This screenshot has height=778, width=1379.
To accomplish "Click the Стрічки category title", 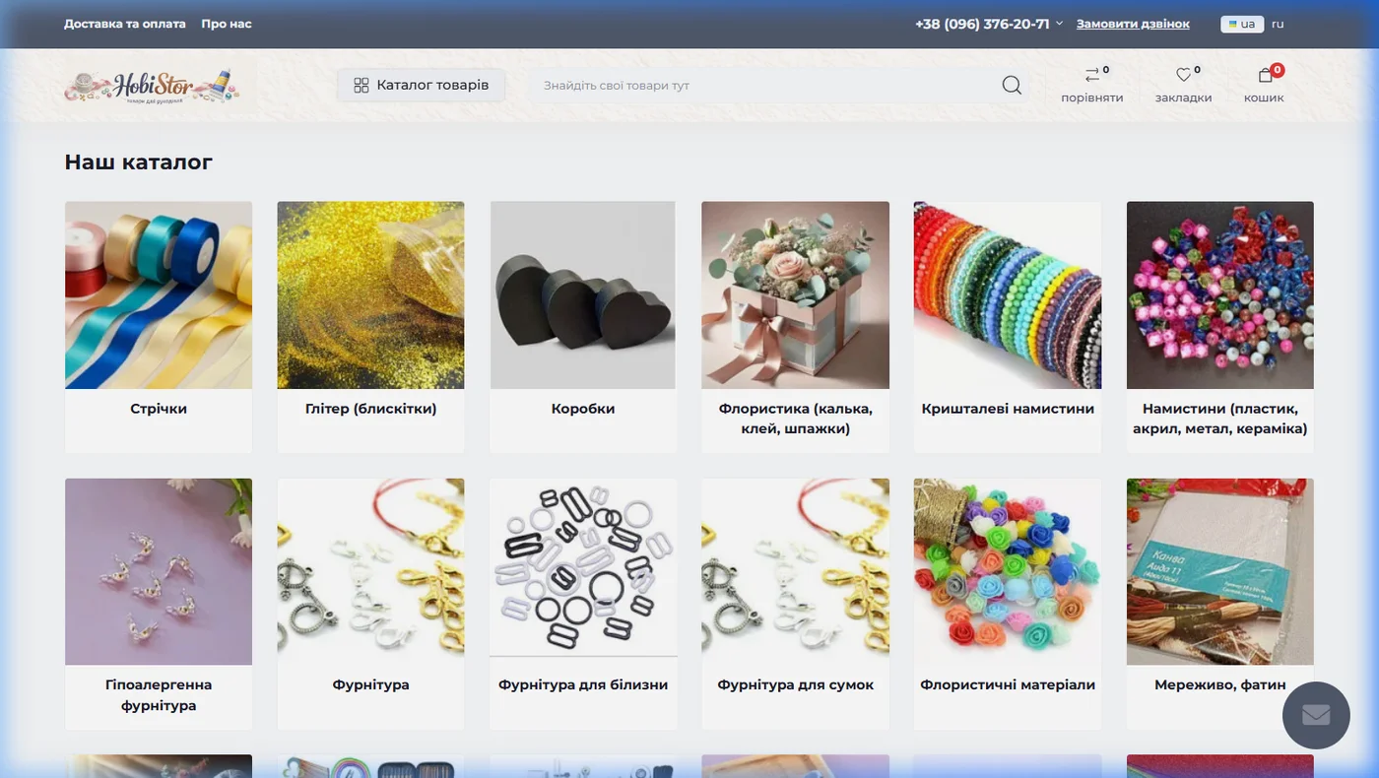I will pyautogui.click(x=159, y=409).
